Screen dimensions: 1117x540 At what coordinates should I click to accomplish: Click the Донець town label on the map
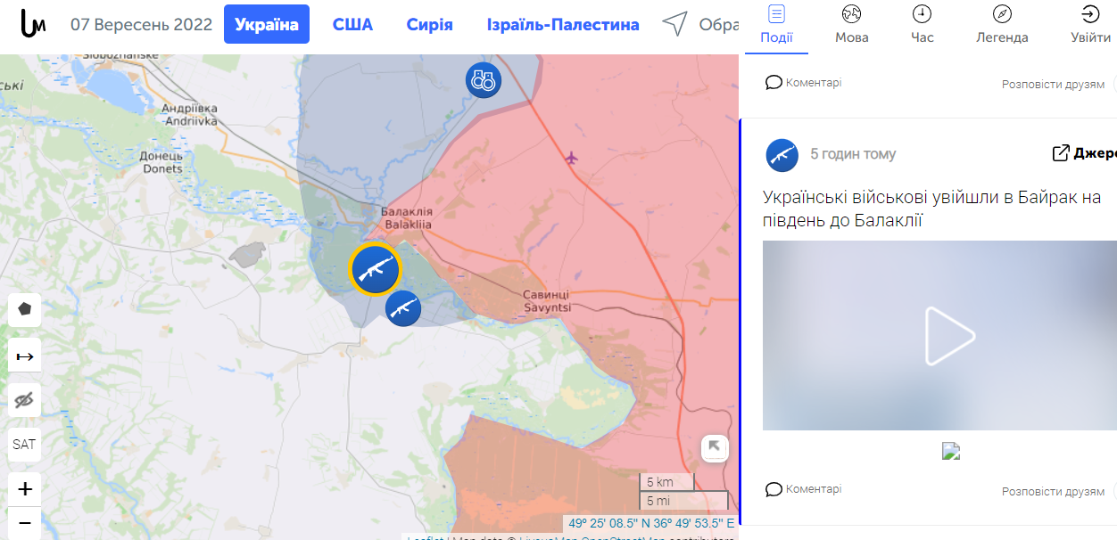161,162
